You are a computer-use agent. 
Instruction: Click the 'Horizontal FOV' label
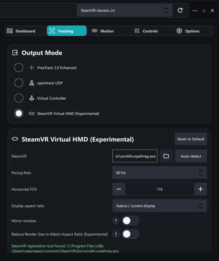coord(24,189)
